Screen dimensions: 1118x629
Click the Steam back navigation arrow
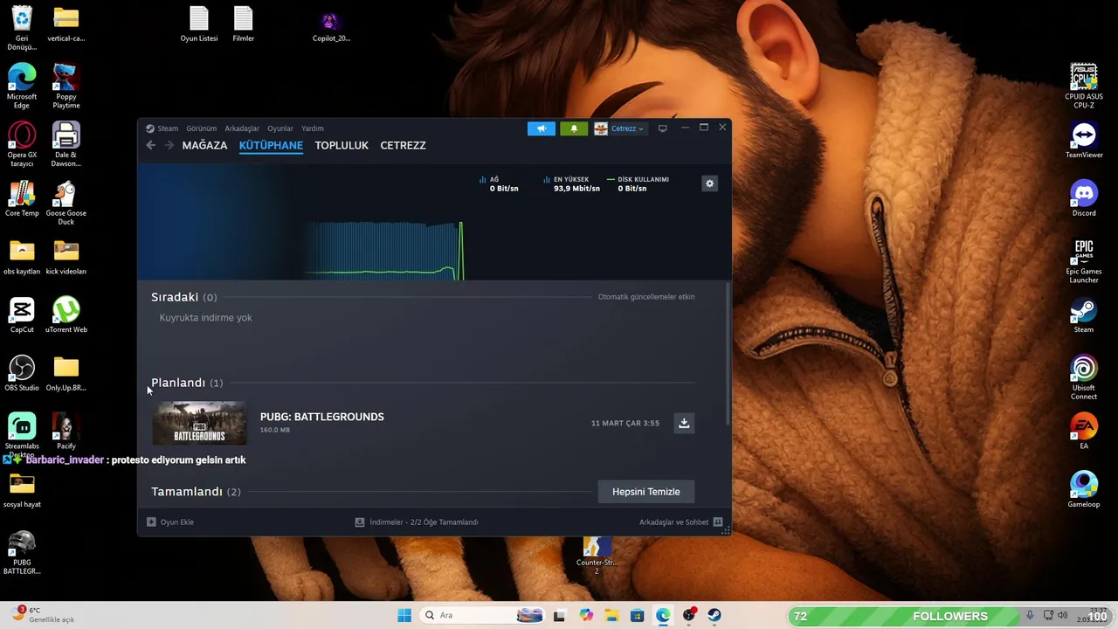coord(150,145)
